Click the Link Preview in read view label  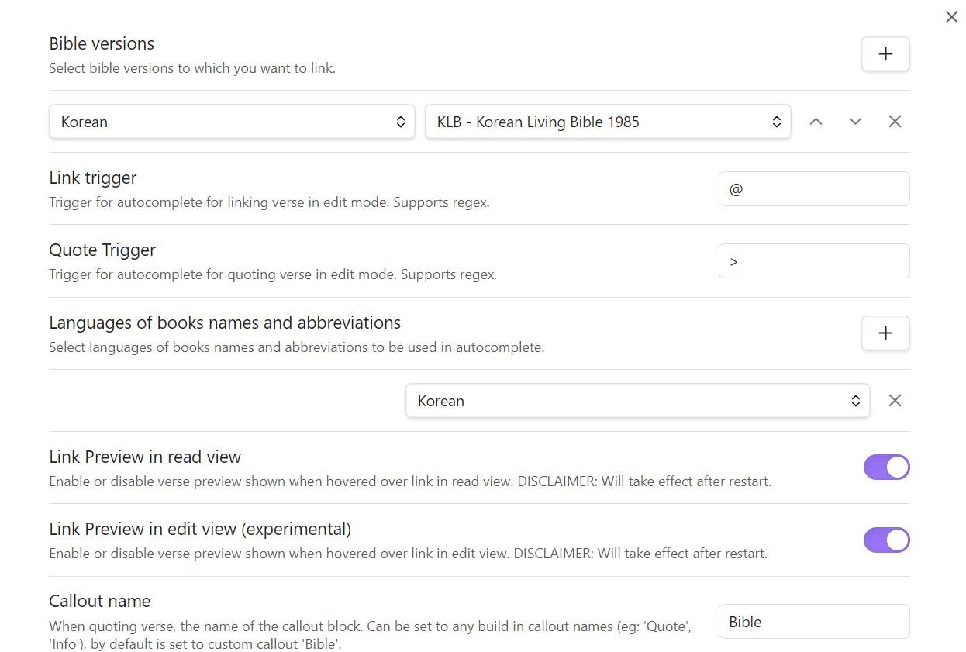pos(145,457)
